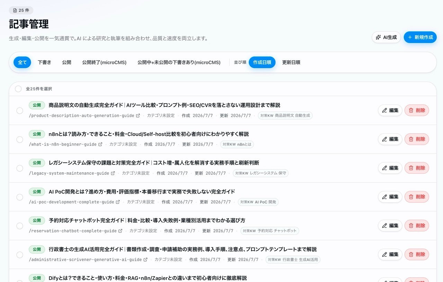
Task: Sort articles by 更新日順
Action: [291, 62]
